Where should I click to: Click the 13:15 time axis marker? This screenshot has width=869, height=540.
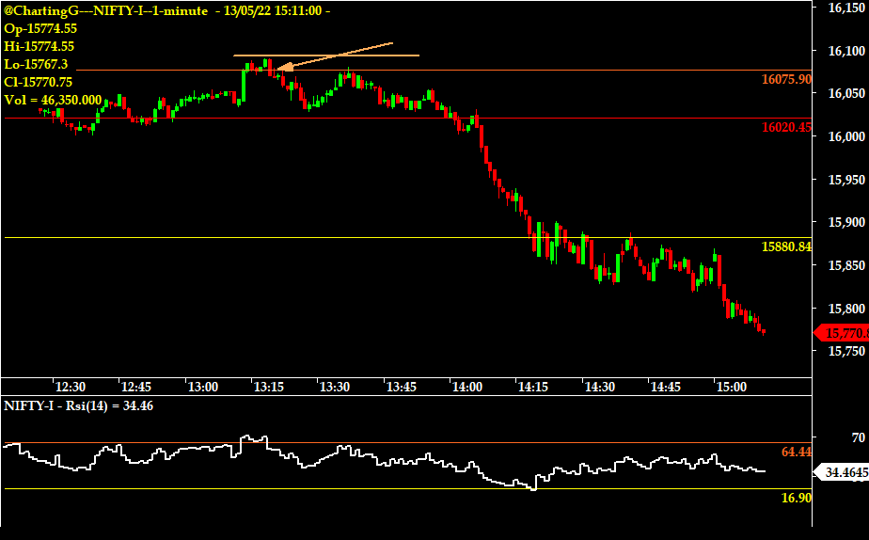pos(269,387)
